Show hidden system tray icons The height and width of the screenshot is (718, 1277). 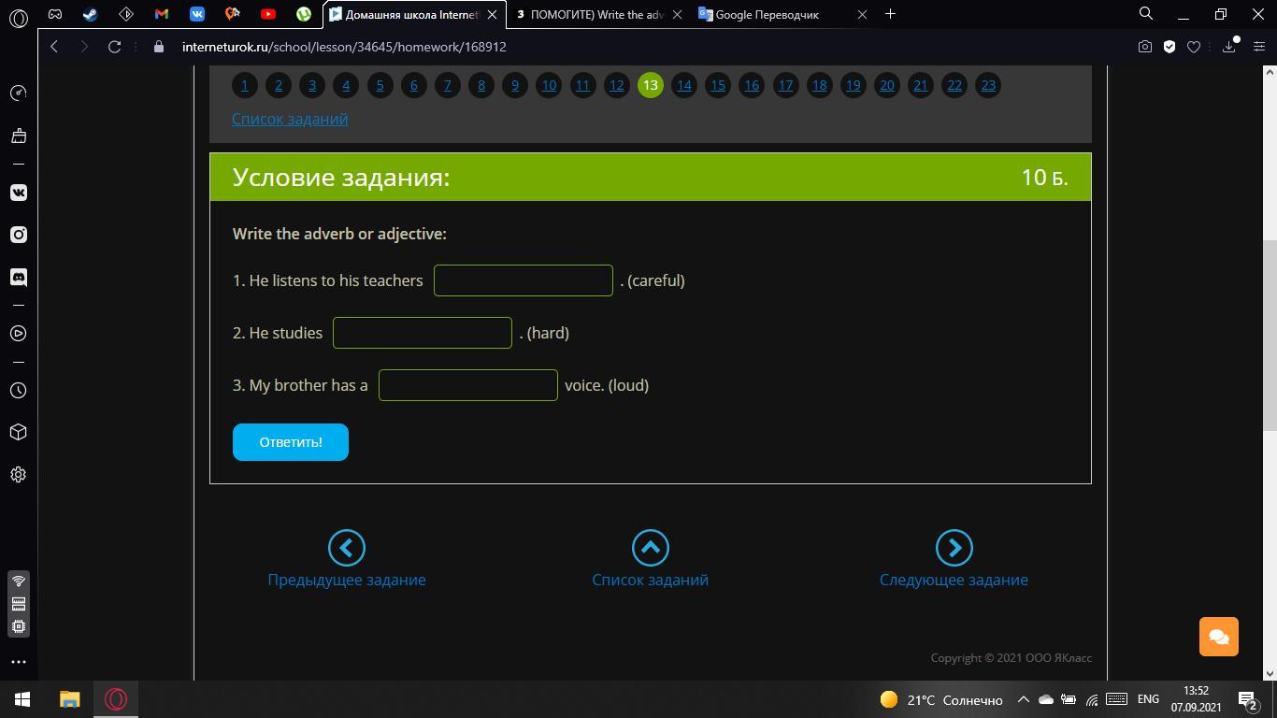1023,699
